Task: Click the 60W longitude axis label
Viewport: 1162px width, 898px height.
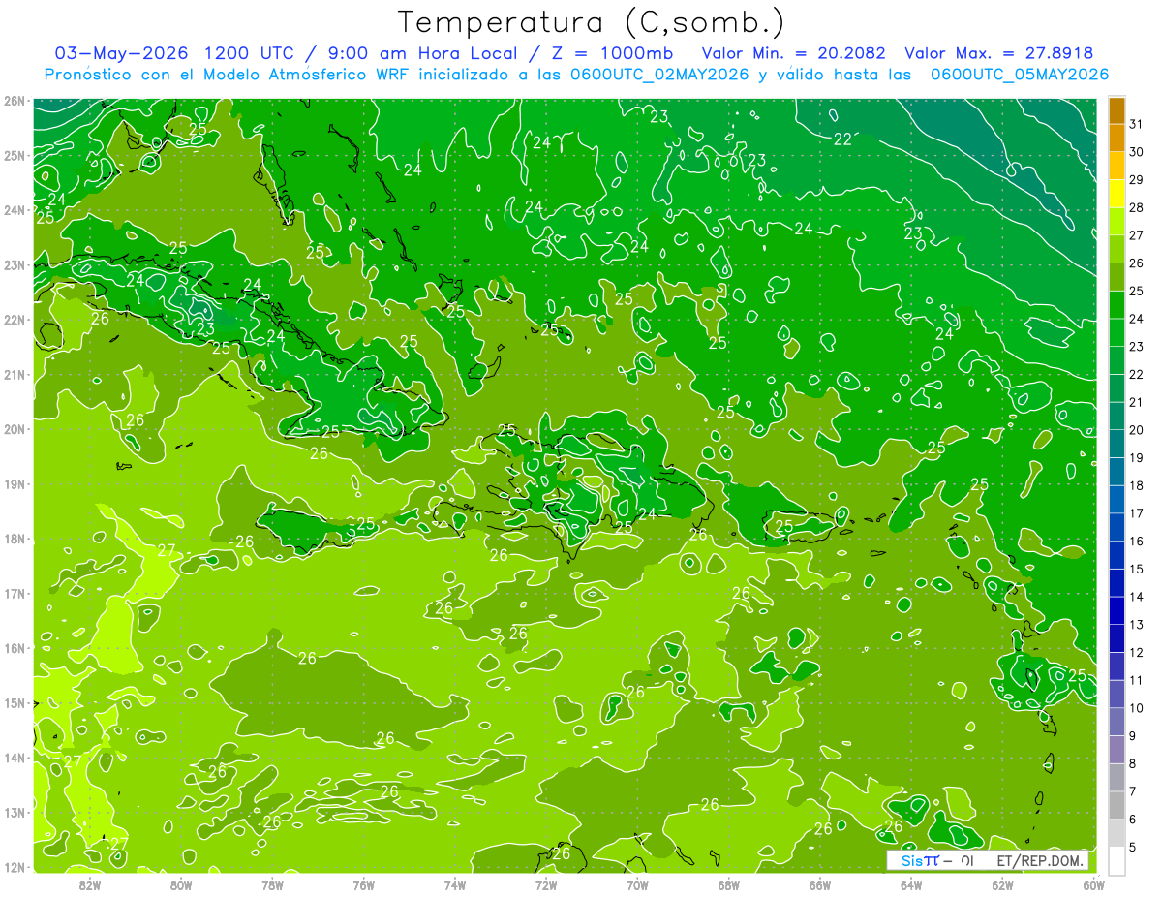Action: 1094,883
